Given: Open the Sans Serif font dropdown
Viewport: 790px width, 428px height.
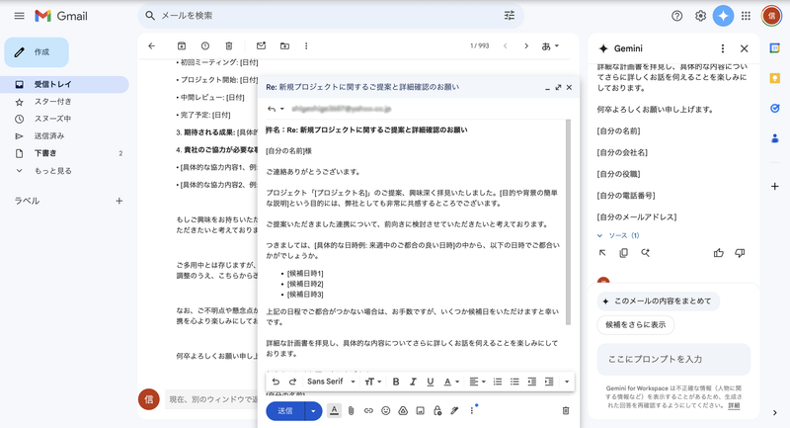Looking at the screenshot, I should tap(329, 382).
